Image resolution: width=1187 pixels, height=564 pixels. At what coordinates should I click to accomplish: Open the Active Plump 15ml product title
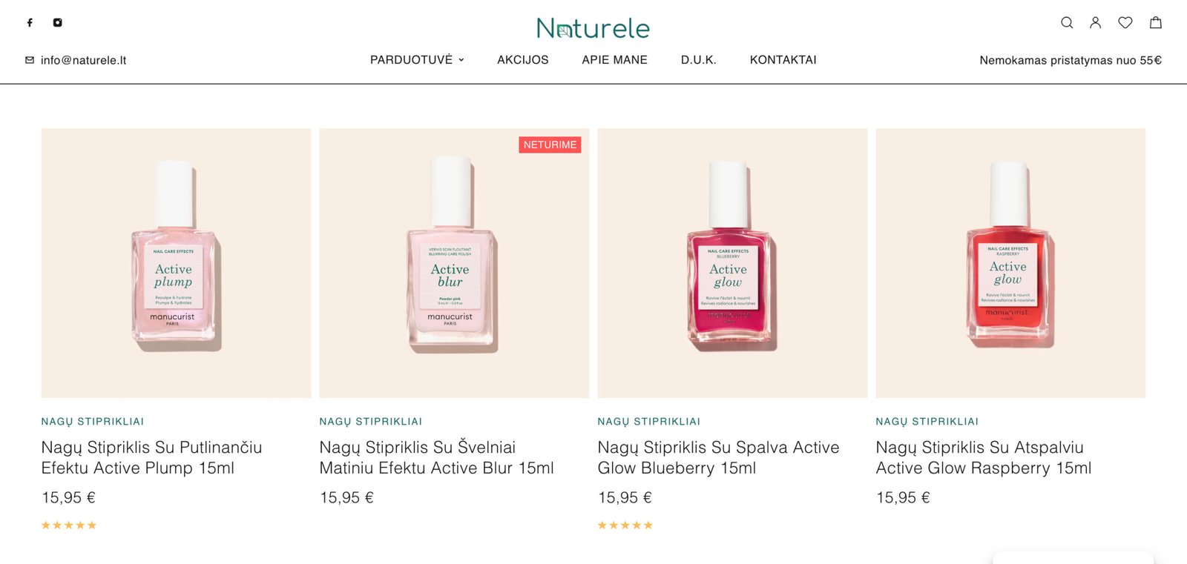[x=151, y=457]
